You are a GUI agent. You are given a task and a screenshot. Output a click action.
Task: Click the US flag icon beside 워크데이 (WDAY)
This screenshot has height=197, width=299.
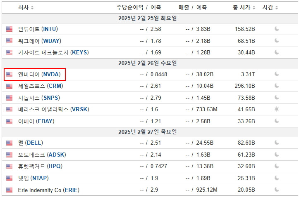click(x=9, y=41)
